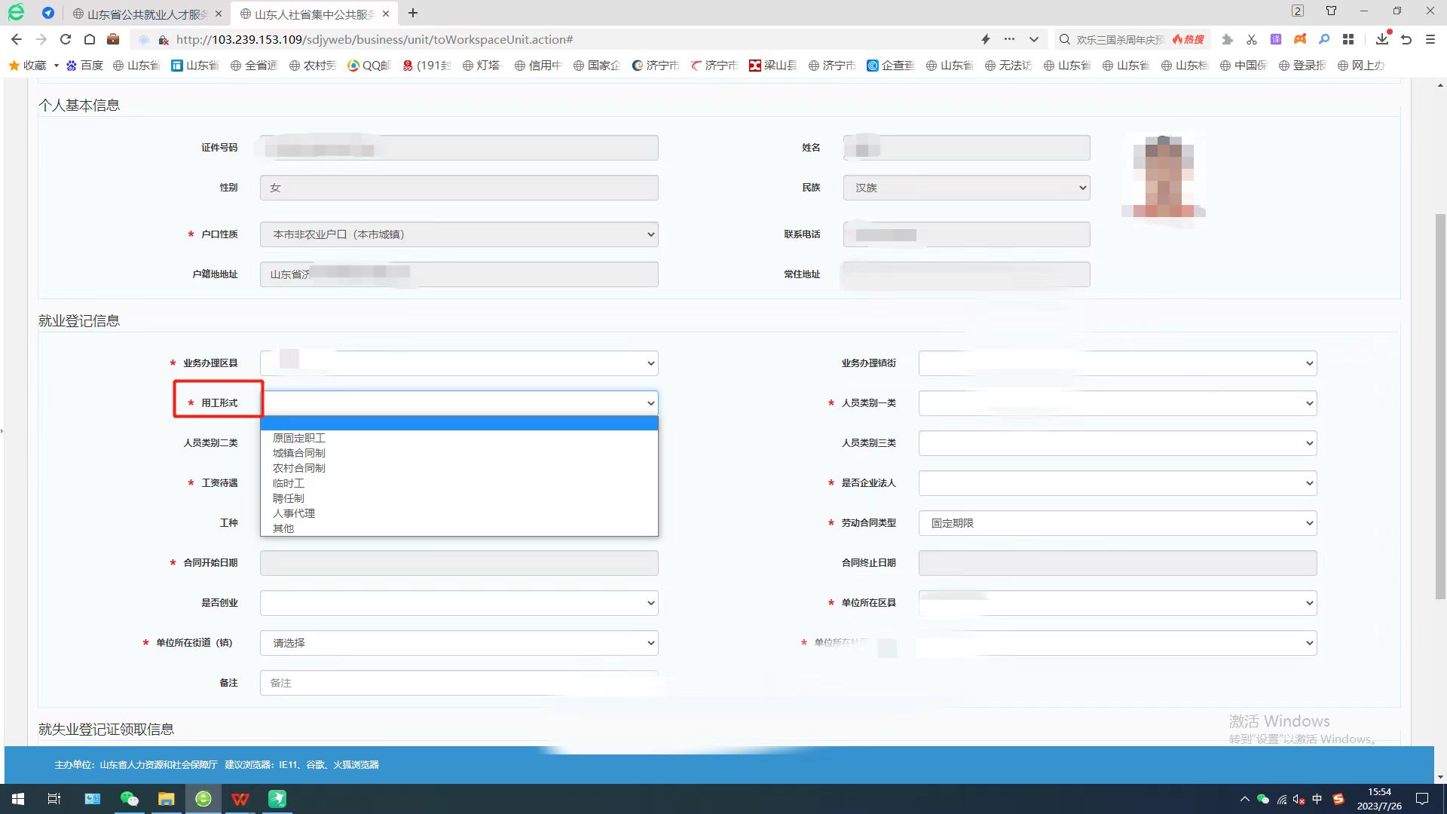
Task: Click the 热搜 hot search badge
Action: [x=1188, y=39]
